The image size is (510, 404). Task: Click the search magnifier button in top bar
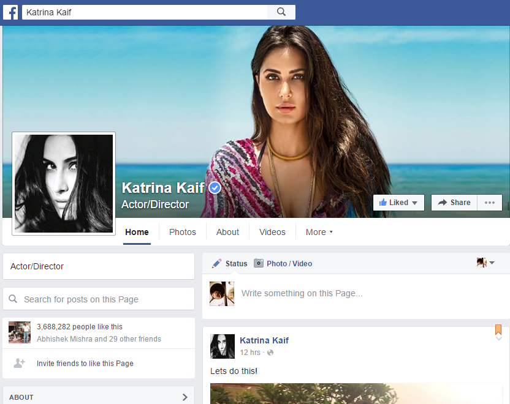tap(281, 12)
